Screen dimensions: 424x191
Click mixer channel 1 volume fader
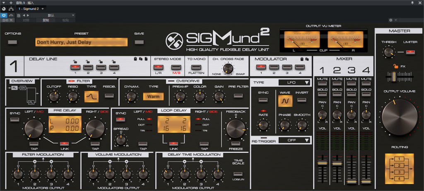click(322, 163)
